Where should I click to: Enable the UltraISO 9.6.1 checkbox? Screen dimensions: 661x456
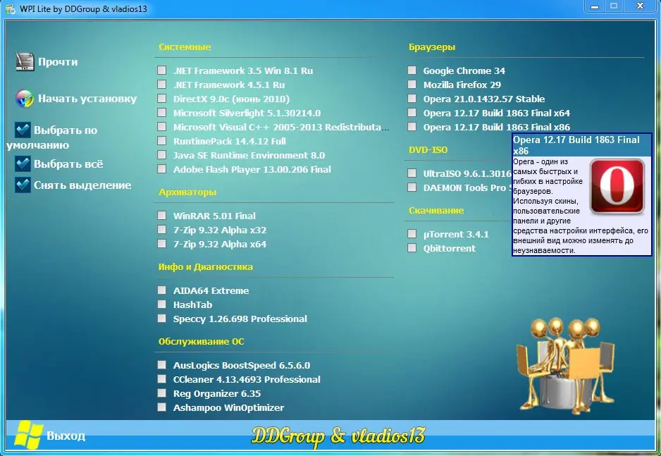click(412, 173)
